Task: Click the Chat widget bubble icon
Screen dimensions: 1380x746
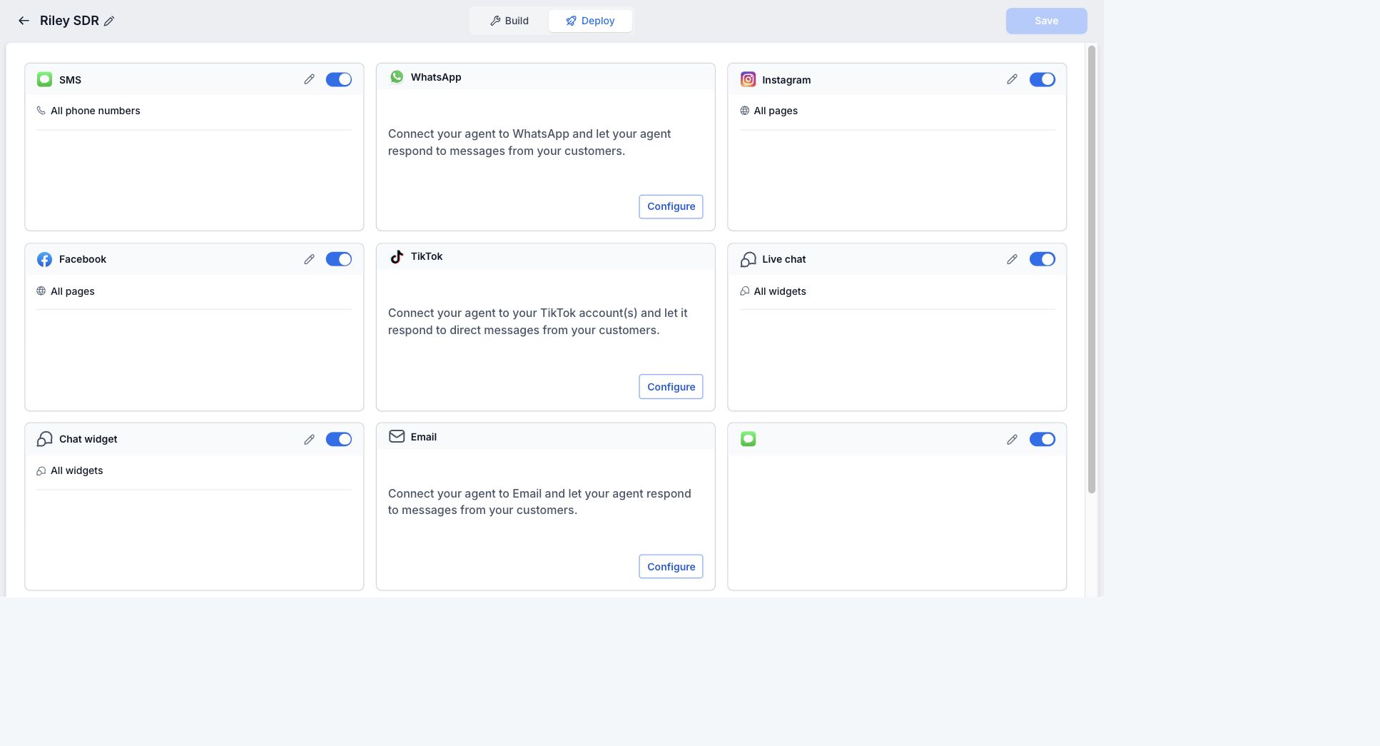Action: tap(44, 439)
